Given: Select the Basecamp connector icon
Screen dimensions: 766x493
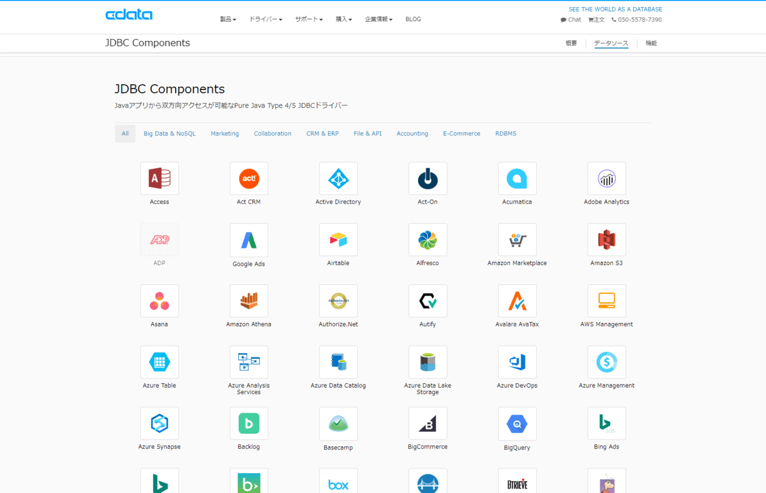Looking at the screenshot, I should 338,423.
